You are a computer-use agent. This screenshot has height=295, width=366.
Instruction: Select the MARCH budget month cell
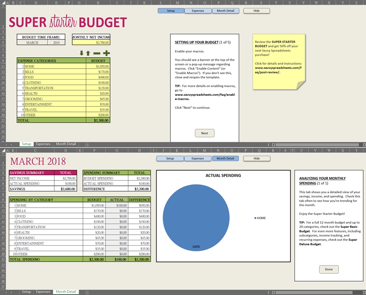click(x=32, y=42)
